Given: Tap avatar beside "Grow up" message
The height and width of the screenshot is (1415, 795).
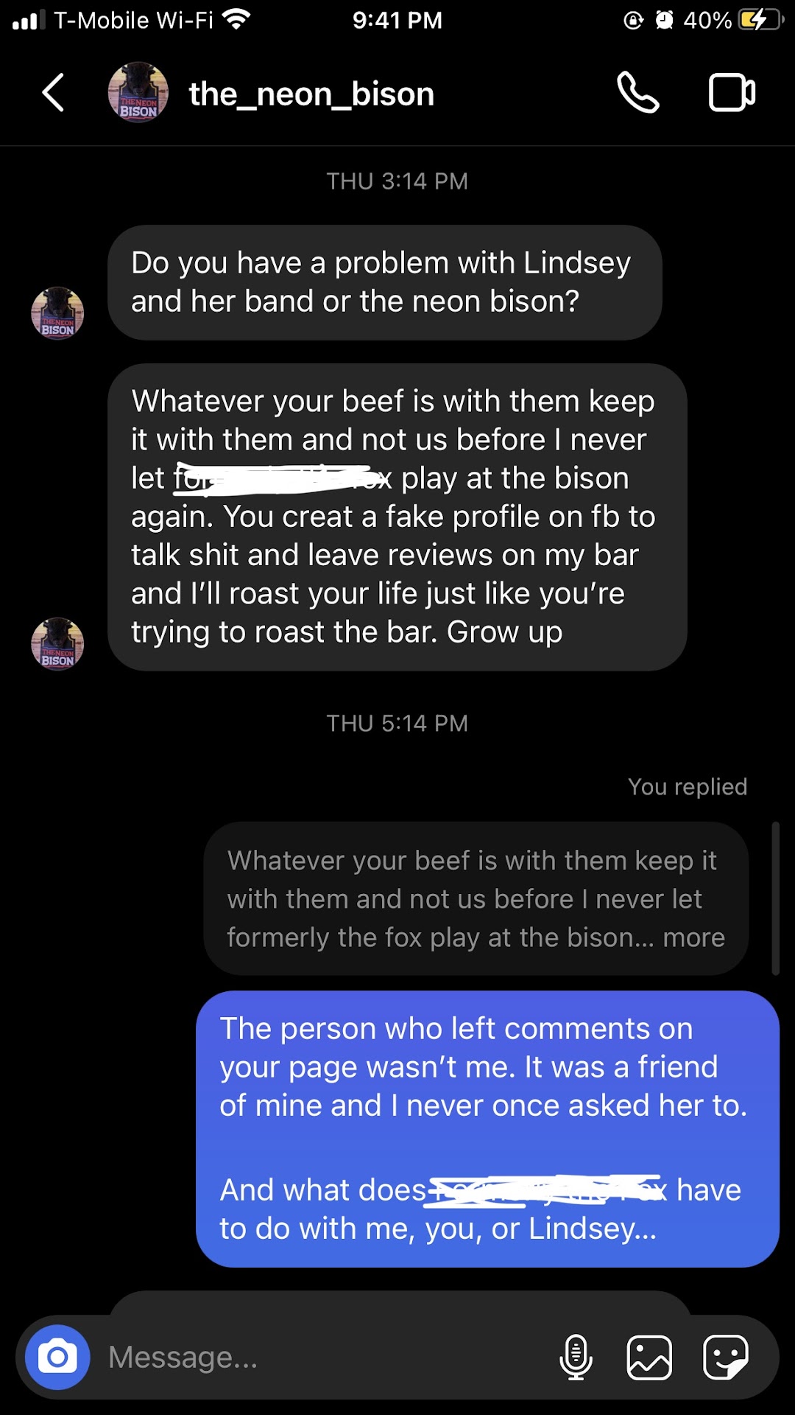Looking at the screenshot, I should (x=57, y=643).
